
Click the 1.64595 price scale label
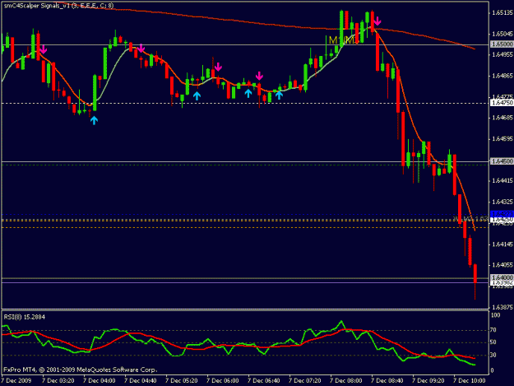[502, 139]
